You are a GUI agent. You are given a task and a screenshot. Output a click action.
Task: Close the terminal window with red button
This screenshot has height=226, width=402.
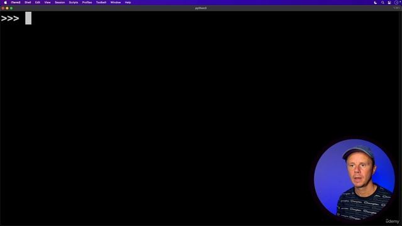[x=3, y=8]
